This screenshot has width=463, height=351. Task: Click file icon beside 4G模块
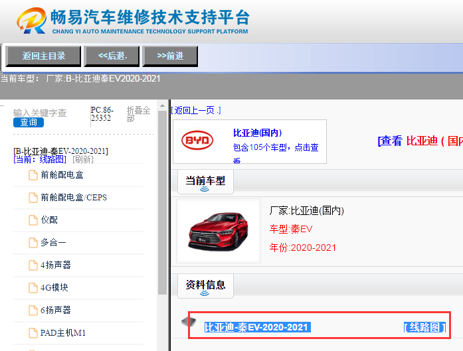(33, 288)
